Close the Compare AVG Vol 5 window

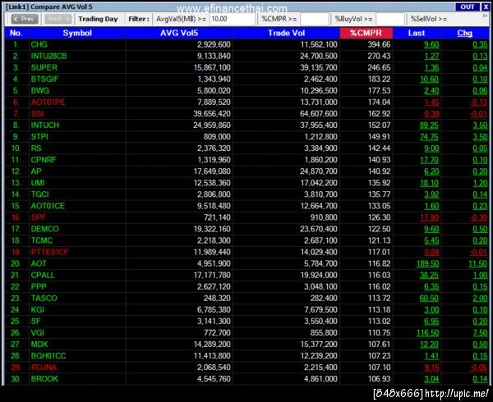(486, 7)
